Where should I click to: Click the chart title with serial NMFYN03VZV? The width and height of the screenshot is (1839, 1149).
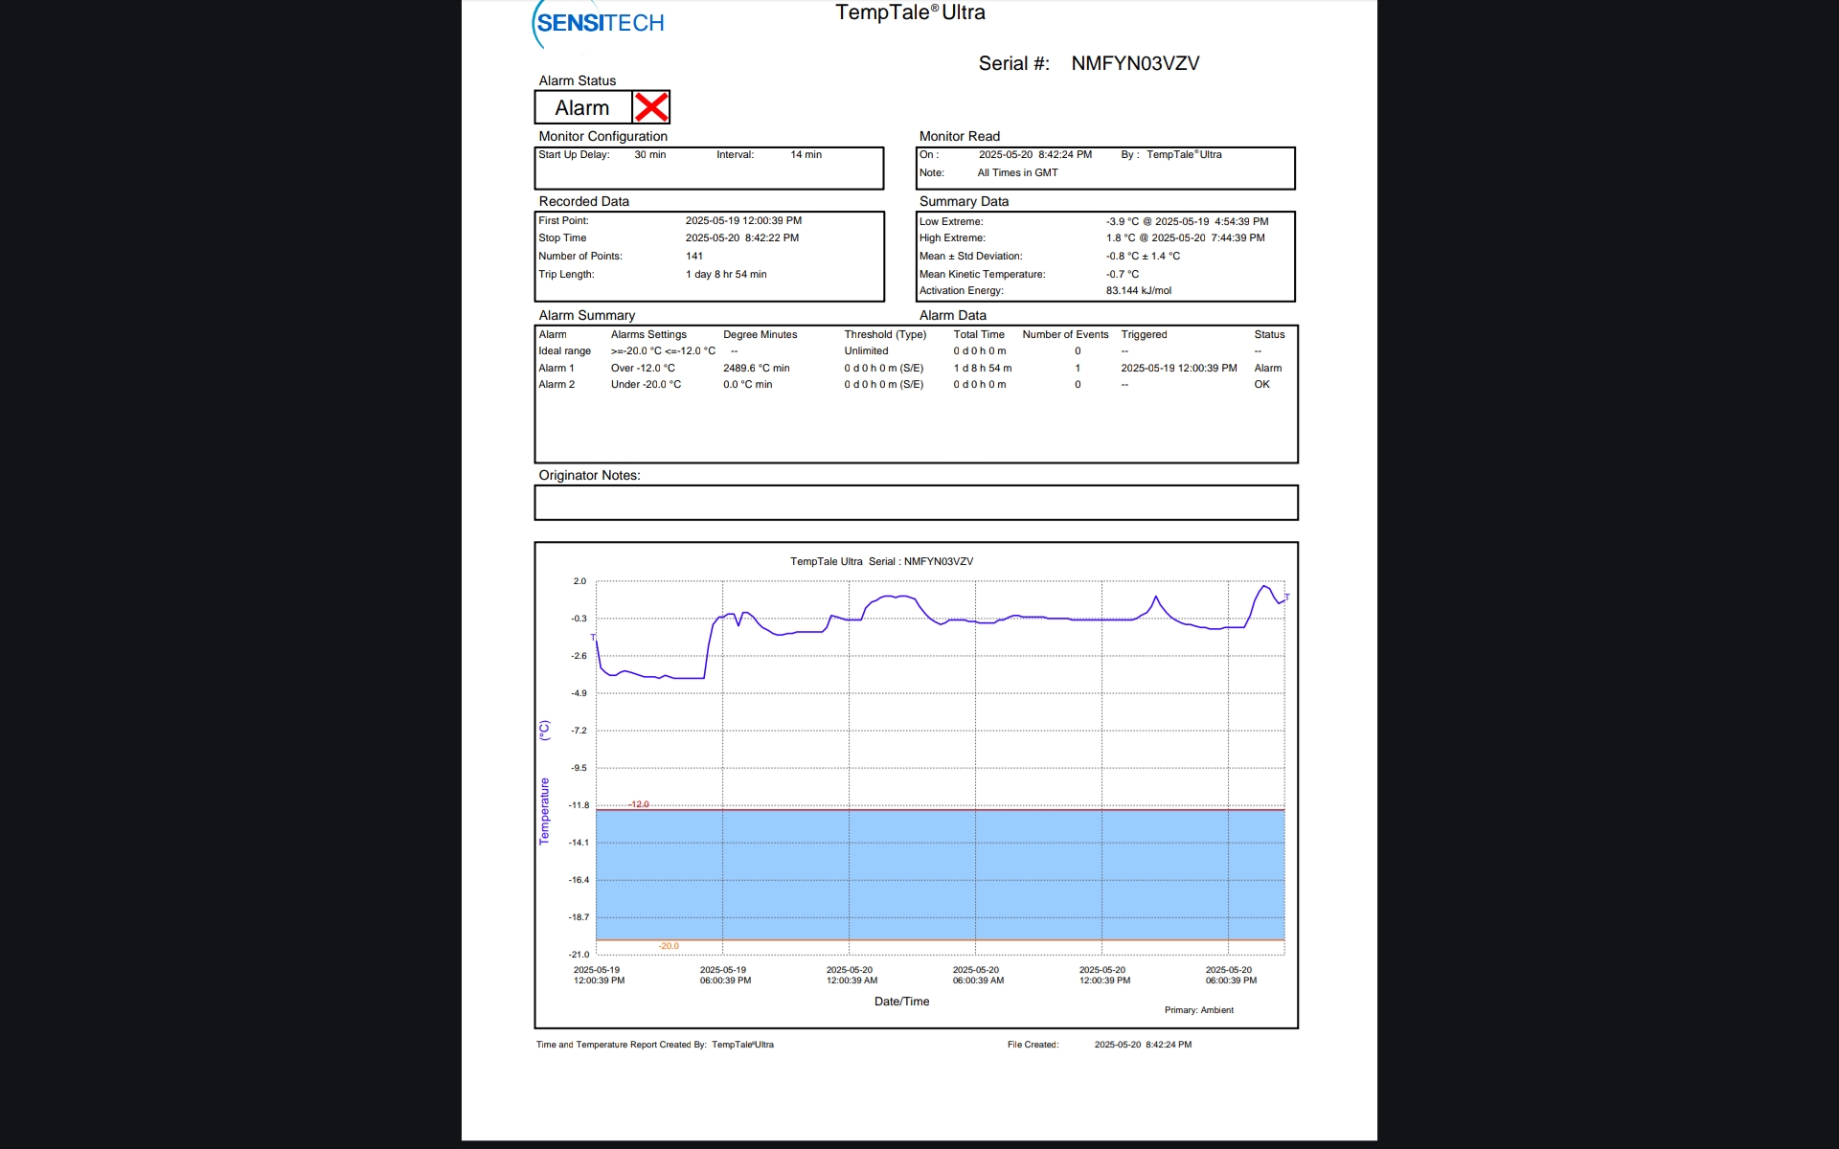pos(881,561)
